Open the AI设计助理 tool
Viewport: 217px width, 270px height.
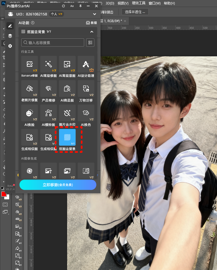click(x=86, y=64)
